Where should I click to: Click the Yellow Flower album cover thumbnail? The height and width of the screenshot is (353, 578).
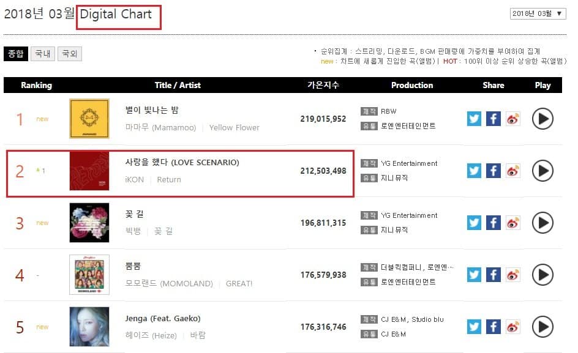(x=89, y=119)
